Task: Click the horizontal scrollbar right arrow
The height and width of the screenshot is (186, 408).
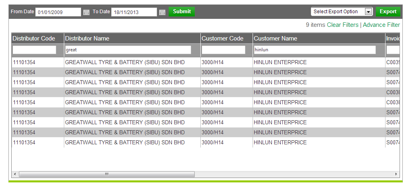Action: click(396, 174)
